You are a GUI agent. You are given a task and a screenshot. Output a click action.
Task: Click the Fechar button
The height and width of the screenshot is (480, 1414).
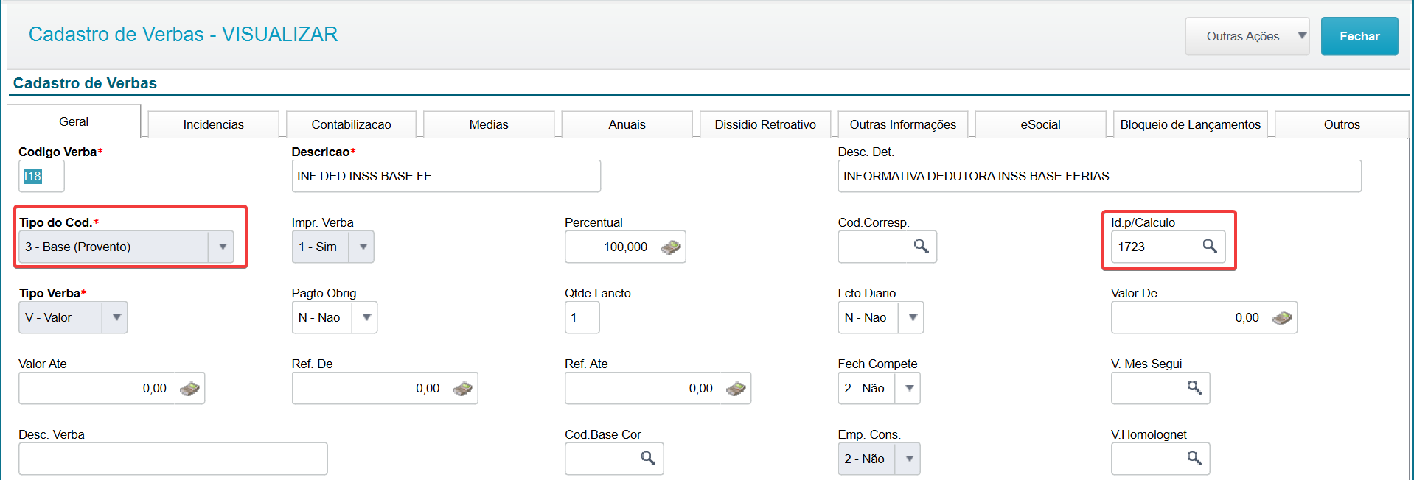(1359, 36)
